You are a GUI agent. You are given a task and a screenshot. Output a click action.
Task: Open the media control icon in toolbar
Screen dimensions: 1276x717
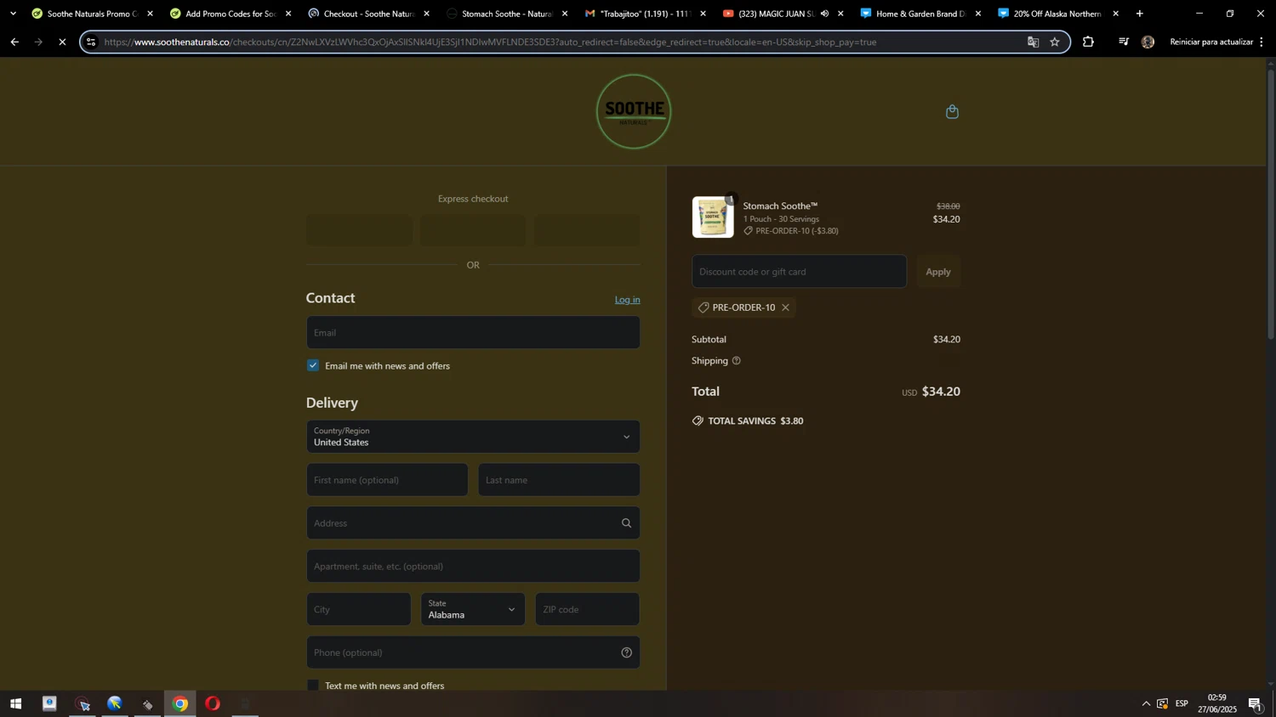(x=1123, y=42)
